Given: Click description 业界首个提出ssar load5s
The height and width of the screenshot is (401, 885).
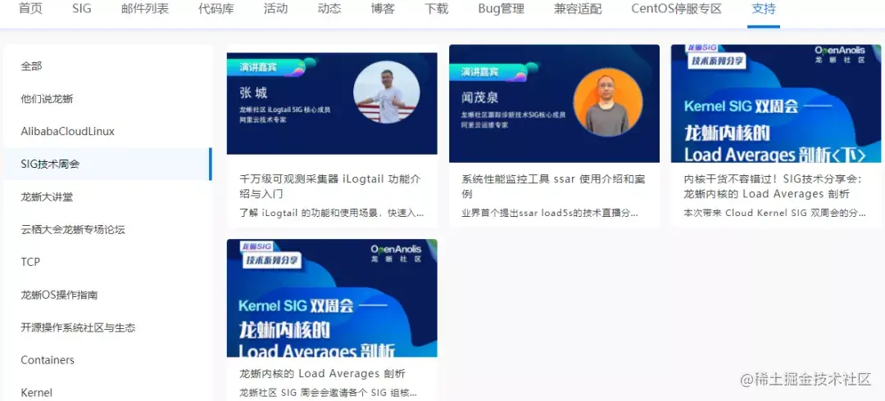Looking at the screenshot, I should (x=550, y=214).
